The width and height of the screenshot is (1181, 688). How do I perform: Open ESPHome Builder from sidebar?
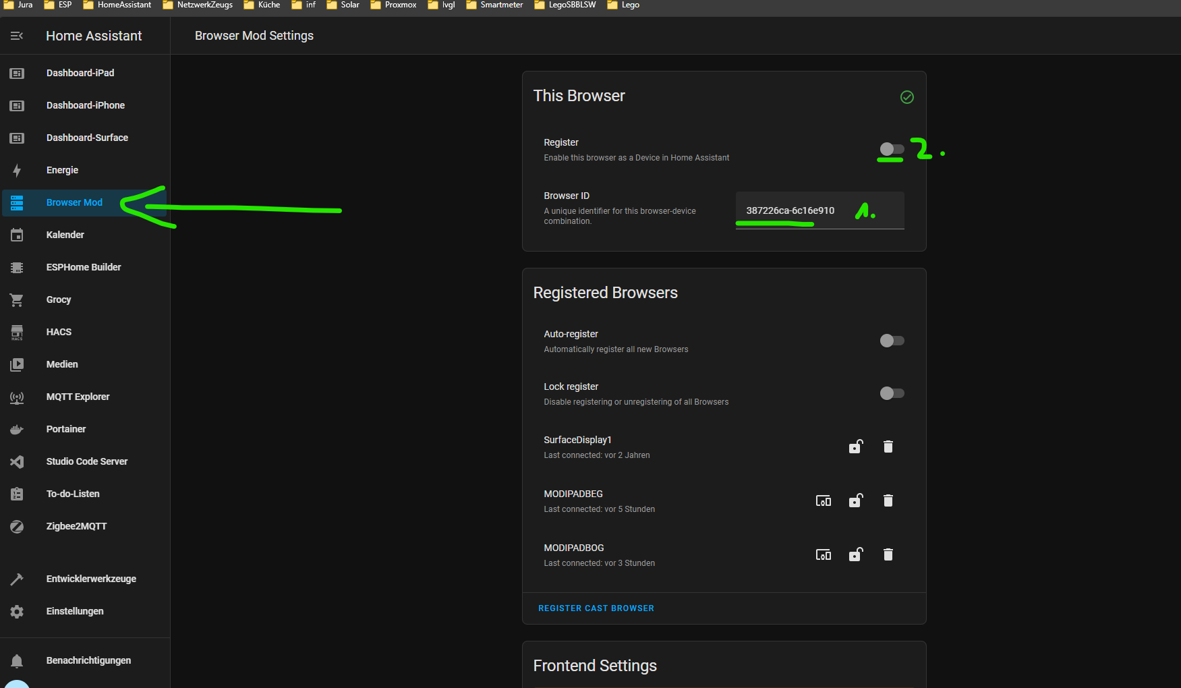84,267
